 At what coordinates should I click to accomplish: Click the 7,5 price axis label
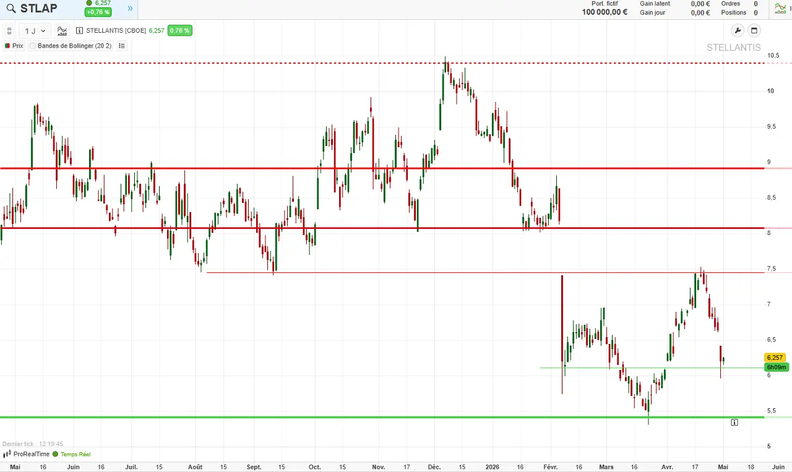point(772,268)
